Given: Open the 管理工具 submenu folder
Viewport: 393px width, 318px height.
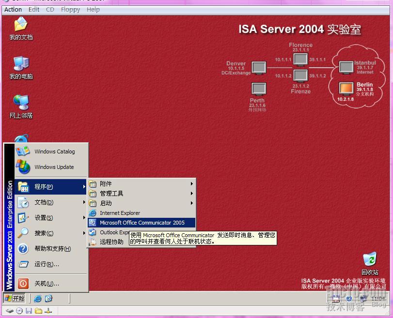Looking at the screenshot, I should pos(141,194).
